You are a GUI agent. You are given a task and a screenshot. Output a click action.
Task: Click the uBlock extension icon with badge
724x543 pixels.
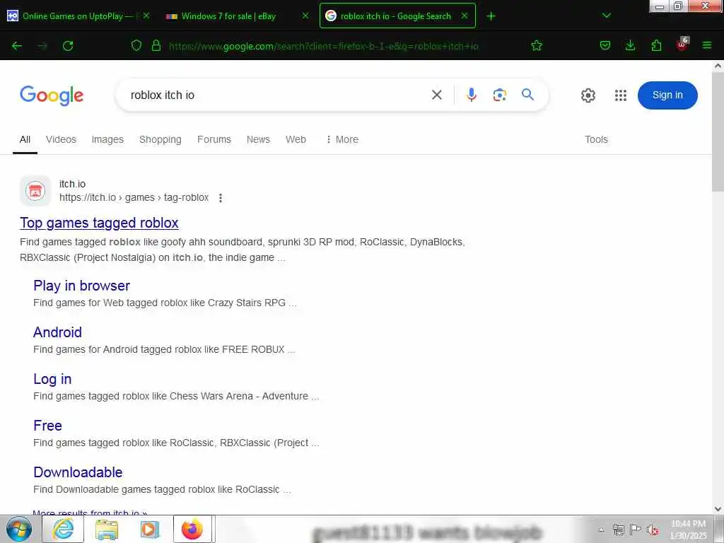[x=682, y=45]
